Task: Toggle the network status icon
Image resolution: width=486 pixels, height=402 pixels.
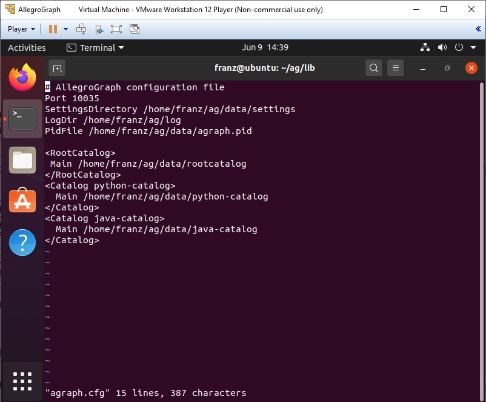Action: (x=425, y=47)
